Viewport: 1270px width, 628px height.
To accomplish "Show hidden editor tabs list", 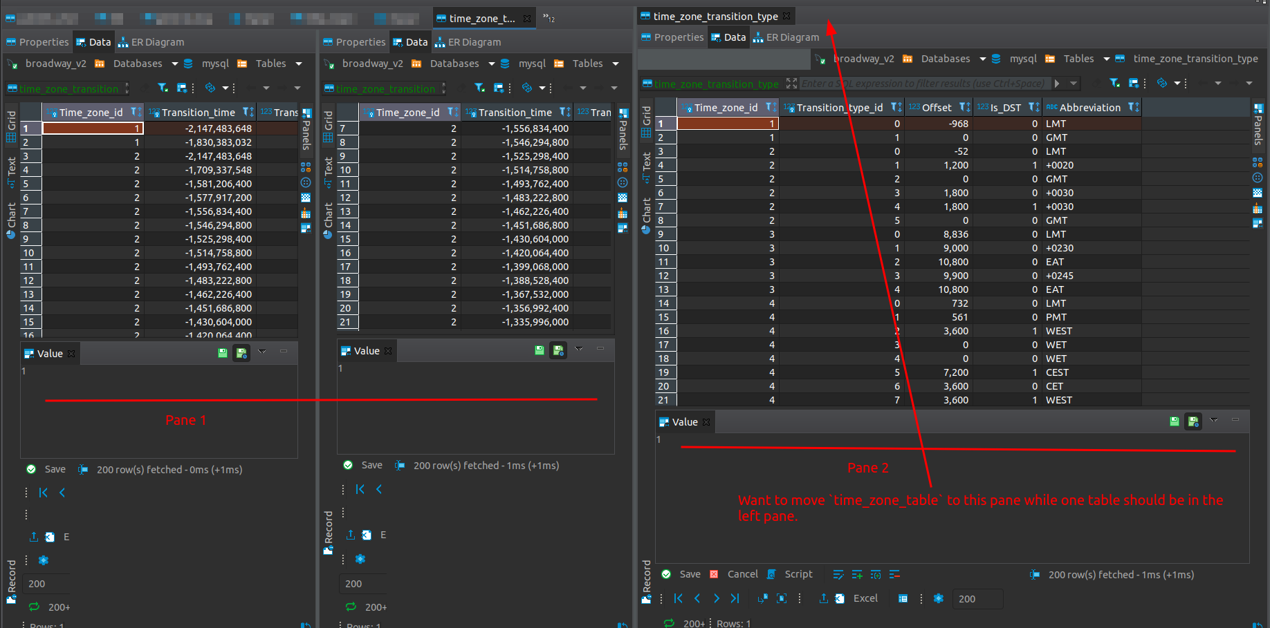I will click(x=549, y=18).
